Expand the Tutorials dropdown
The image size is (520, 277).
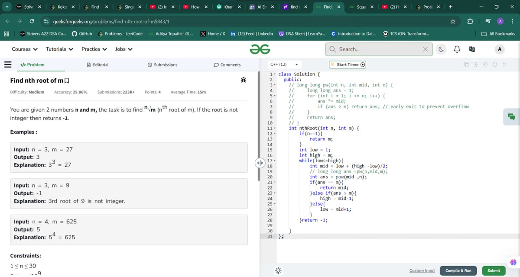[x=59, y=49]
